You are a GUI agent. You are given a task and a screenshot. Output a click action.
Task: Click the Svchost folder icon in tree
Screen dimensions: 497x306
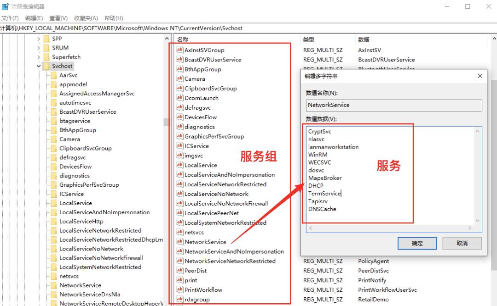46,66
